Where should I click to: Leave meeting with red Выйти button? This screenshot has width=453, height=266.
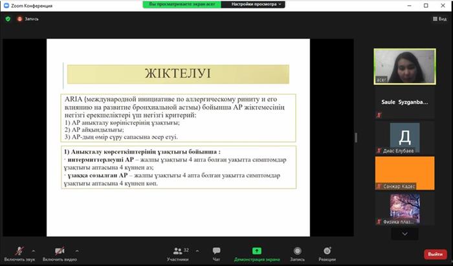(436, 254)
